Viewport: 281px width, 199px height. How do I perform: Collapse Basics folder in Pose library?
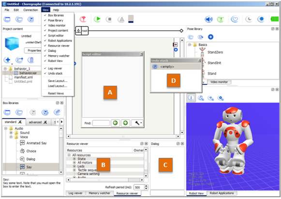[190, 45]
